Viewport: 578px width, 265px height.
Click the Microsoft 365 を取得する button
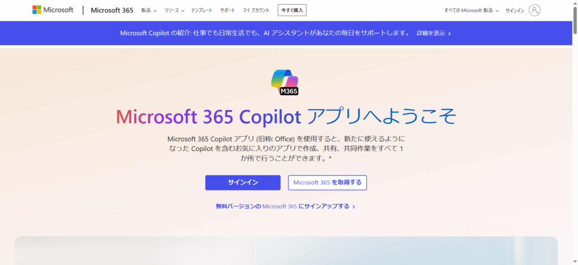[327, 183]
